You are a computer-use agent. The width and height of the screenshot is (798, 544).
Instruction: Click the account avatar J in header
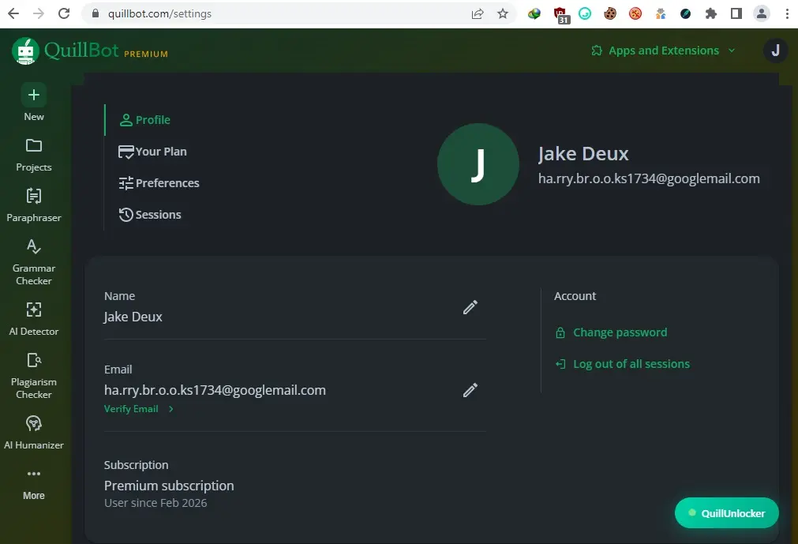click(x=775, y=51)
